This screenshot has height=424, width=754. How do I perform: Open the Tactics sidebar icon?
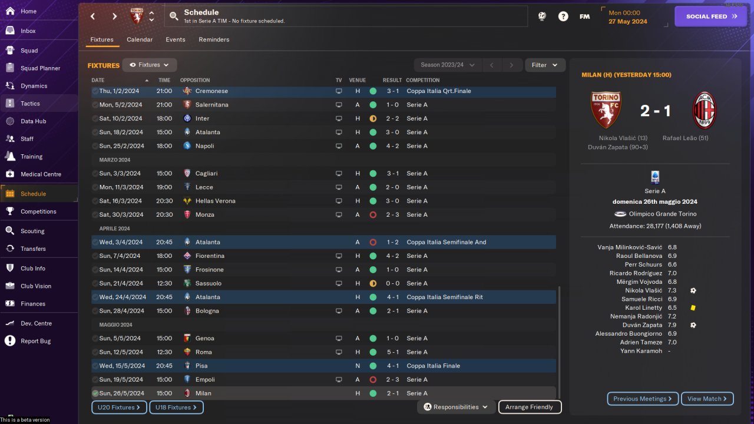[x=10, y=103]
